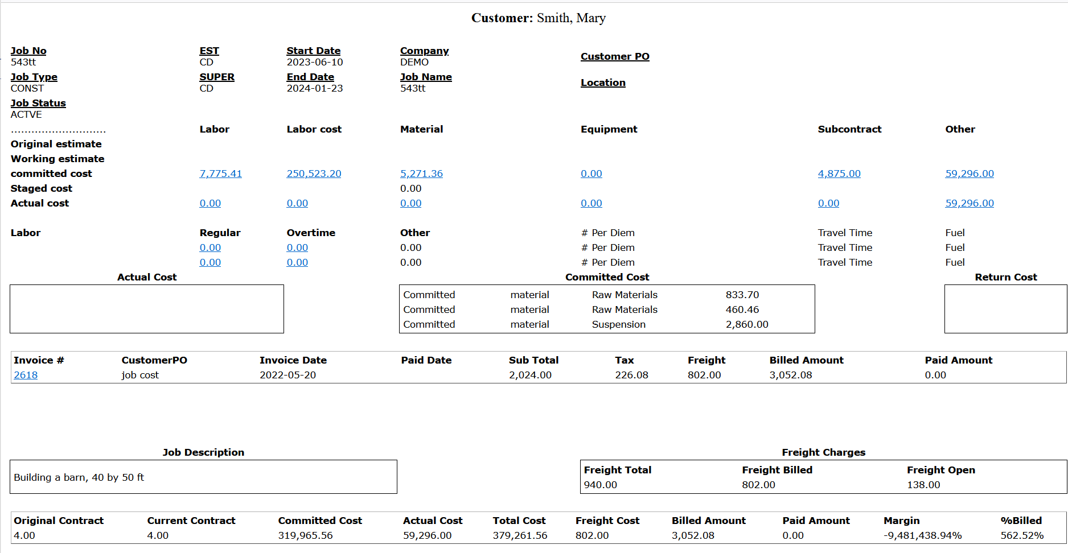Click the Job No heading

tap(28, 51)
